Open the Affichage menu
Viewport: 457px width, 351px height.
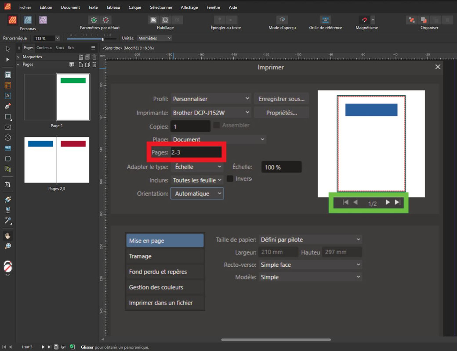[x=189, y=7]
